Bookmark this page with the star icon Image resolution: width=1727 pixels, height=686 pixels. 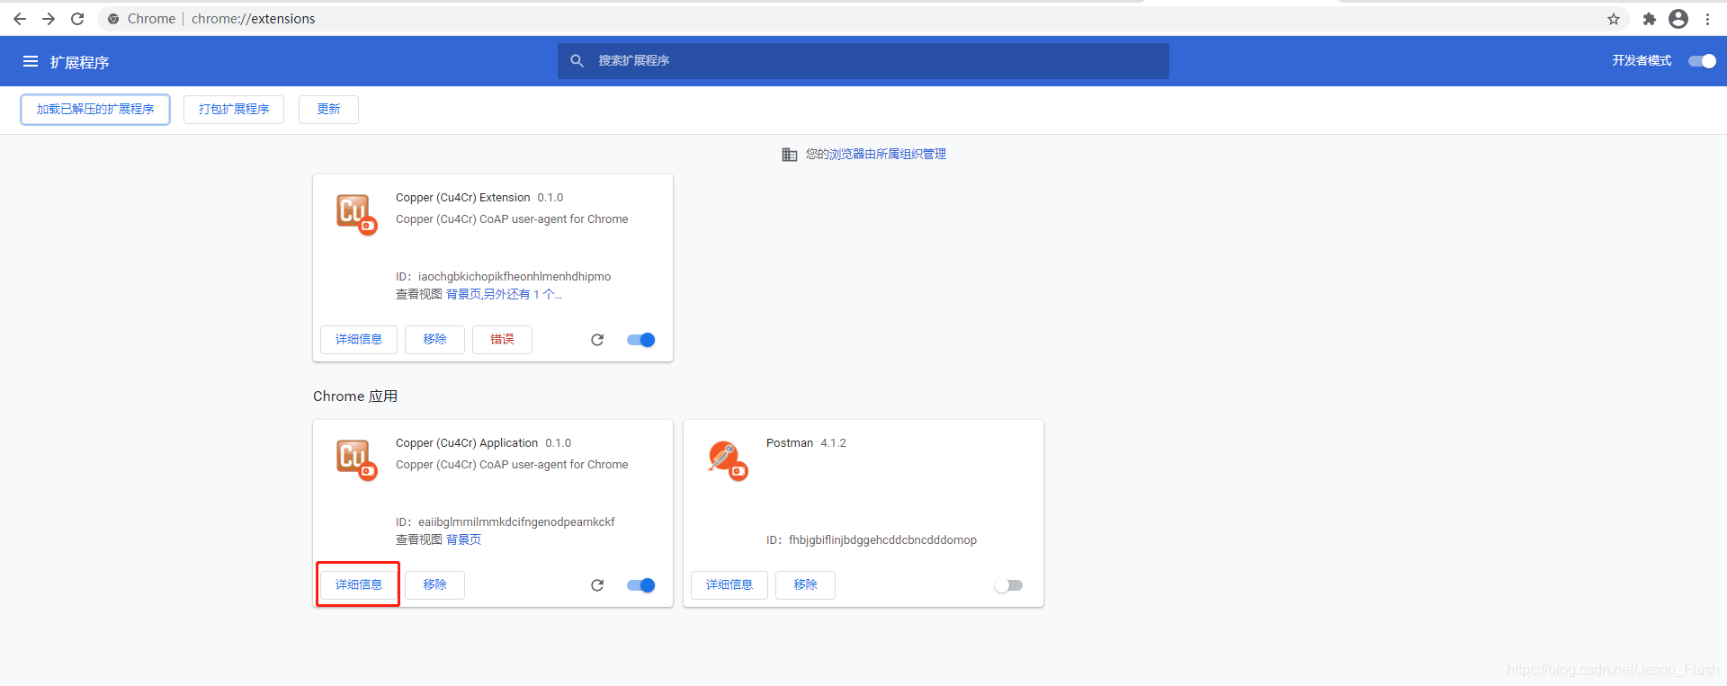point(1614,19)
